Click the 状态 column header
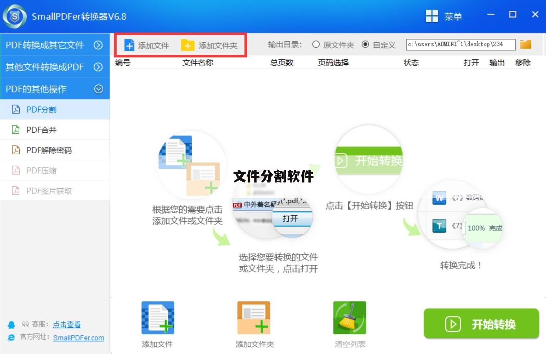Screen dimensions: 546x354 (411, 63)
